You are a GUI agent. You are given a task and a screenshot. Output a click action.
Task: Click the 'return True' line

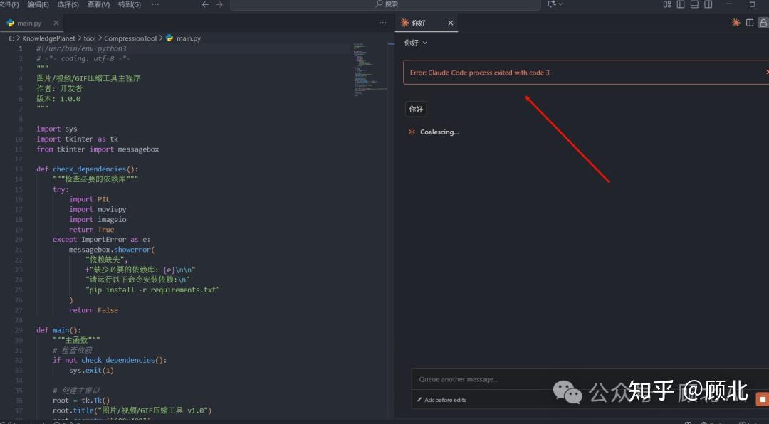click(x=92, y=229)
